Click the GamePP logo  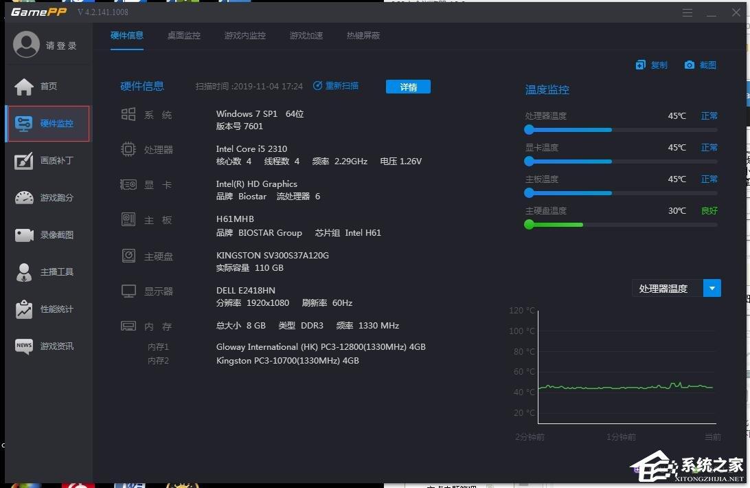pyautogui.click(x=38, y=12)
